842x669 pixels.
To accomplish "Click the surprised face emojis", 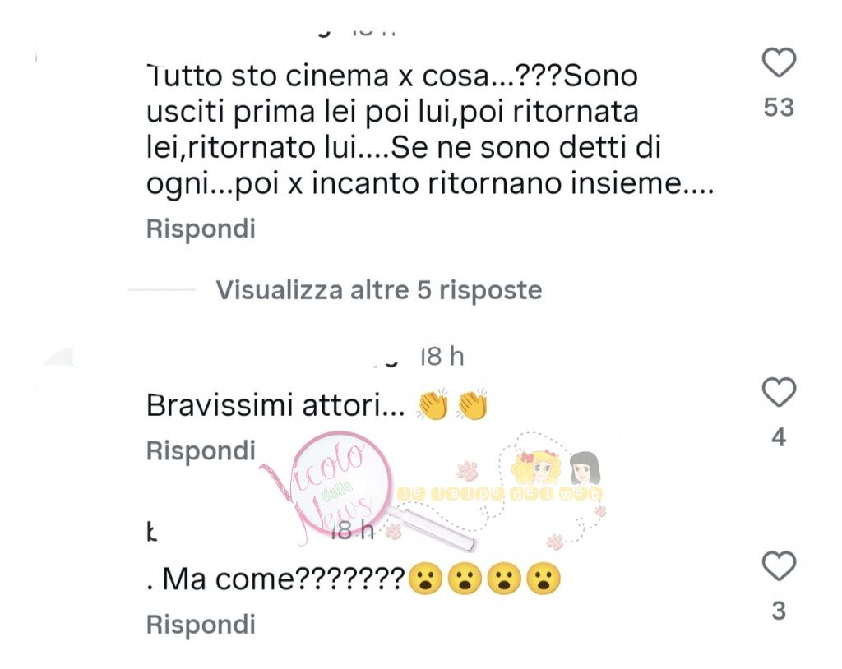I will coord(485,579).
